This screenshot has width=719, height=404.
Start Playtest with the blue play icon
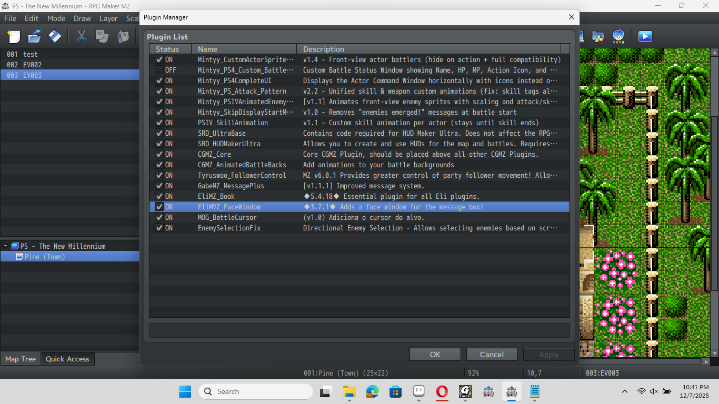coord(645,36)
